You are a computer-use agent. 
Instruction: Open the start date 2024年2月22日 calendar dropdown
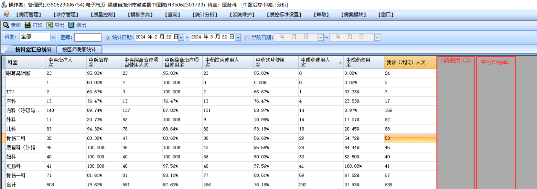tap(181, 37)
